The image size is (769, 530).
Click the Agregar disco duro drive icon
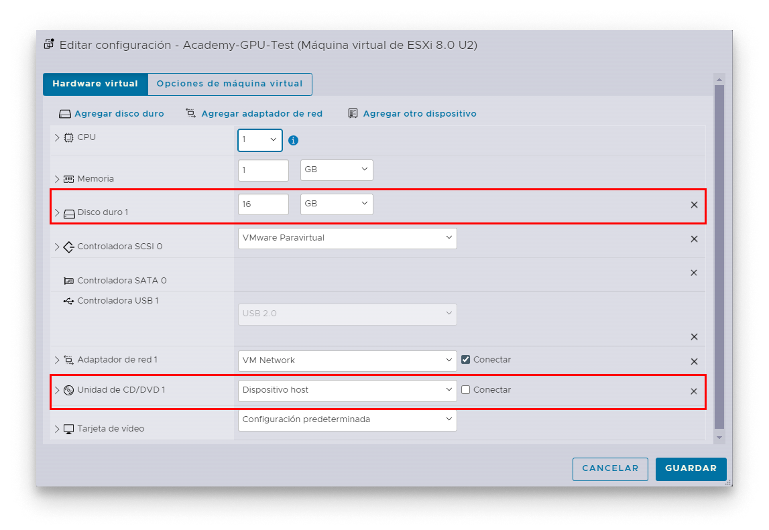click(64, 114)
